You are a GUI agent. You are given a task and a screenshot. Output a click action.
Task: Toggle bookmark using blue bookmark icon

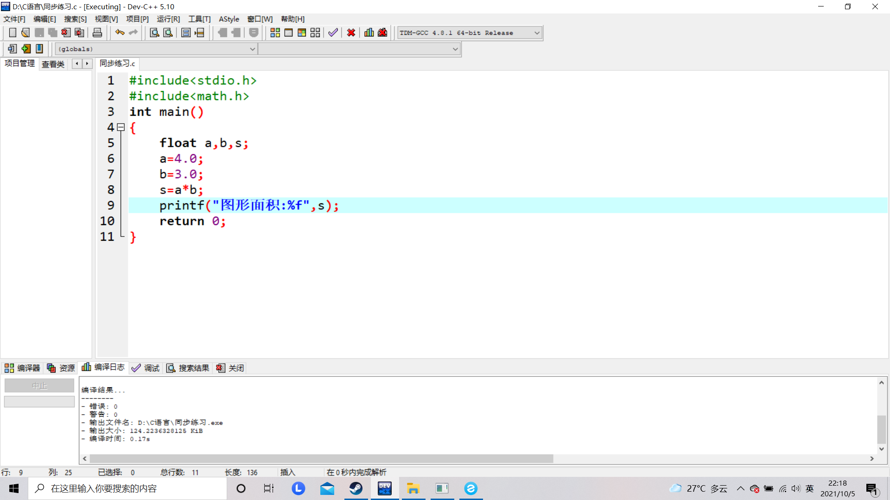click(x=39, y=49)
